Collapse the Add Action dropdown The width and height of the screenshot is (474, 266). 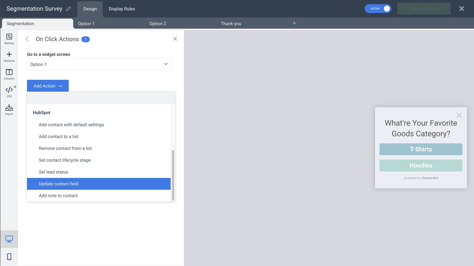point(48,86)
